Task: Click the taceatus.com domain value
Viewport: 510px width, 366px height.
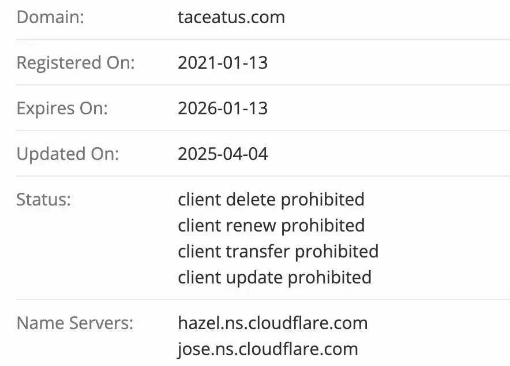Action: pyautogui.click(x=231, y=17)
